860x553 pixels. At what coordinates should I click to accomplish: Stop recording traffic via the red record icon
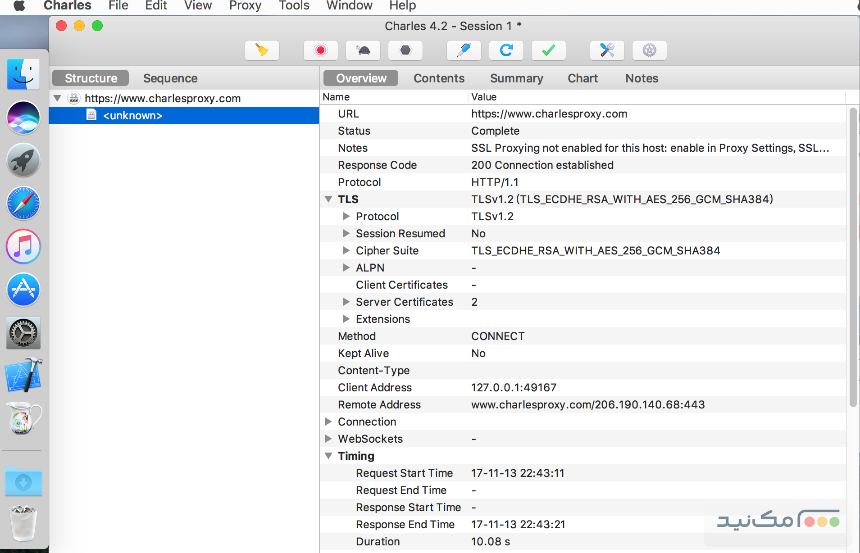(320, 50)
